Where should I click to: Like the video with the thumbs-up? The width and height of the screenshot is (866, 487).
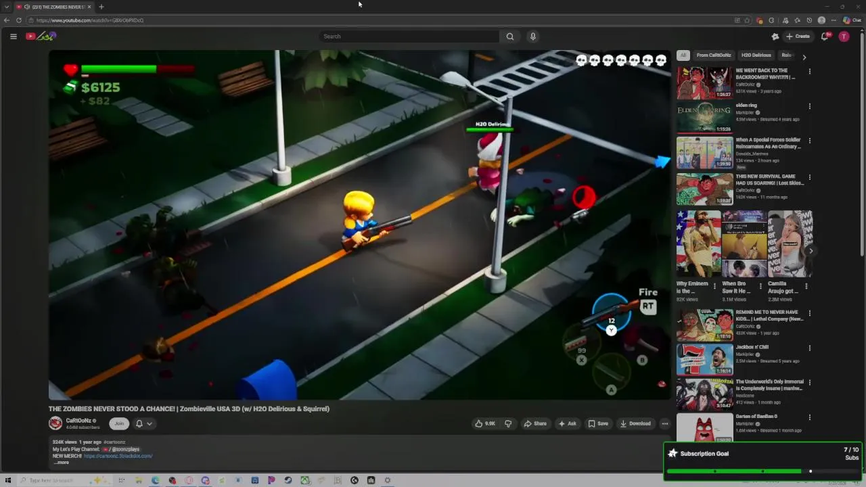(x=485, y=423)
